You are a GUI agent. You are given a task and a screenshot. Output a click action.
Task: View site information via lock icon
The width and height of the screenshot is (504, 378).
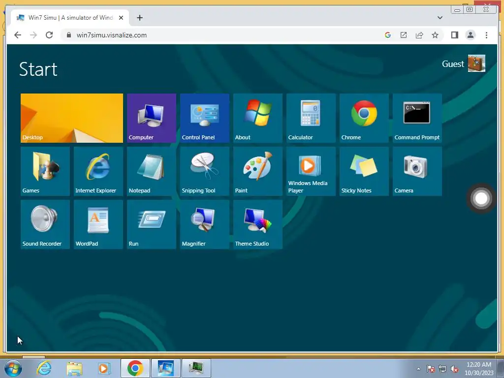click(69, 35)
